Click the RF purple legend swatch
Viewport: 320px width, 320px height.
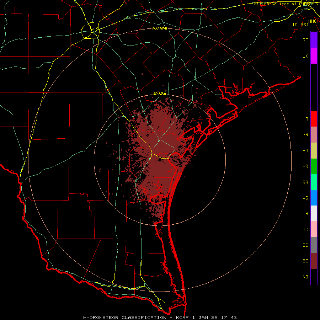(314, 40)
